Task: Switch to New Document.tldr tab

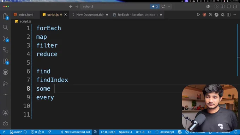Action: (x=90, y=15)
